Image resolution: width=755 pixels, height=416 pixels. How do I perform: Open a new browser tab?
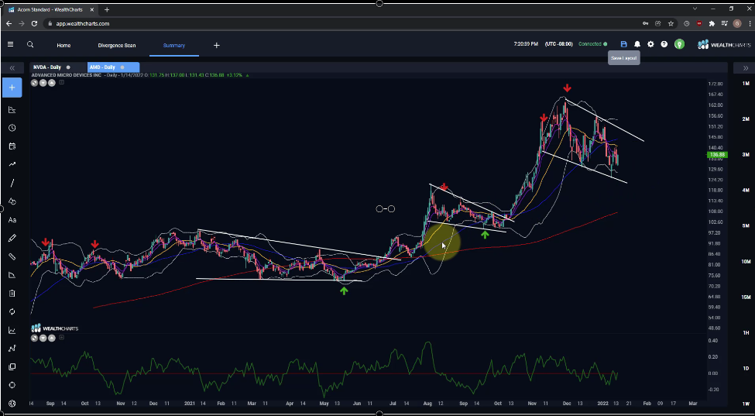pos(106,9)
